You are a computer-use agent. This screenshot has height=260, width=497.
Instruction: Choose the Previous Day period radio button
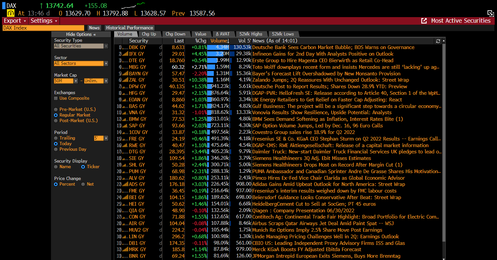(56, 149)
